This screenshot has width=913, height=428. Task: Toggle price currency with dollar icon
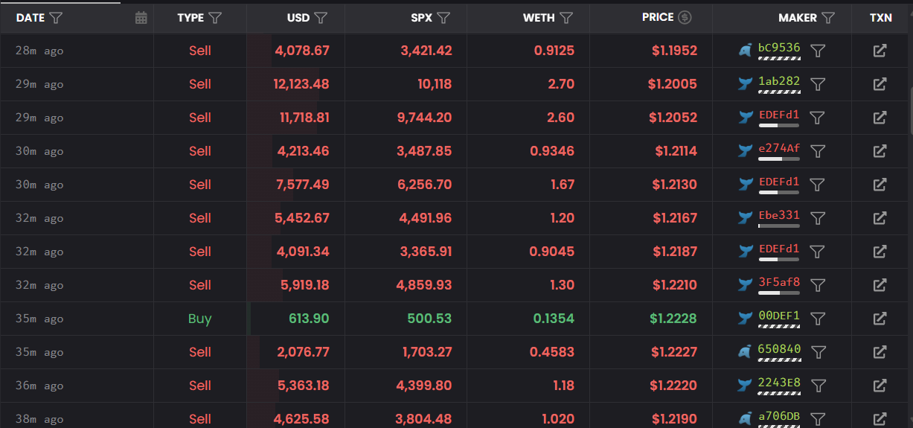(685, 17)
